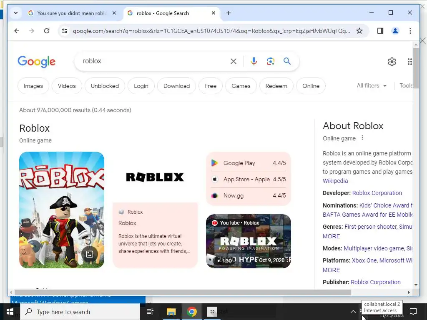Open the black Roblox logo image
The height and width of the screenshot is (320, 427).
pos(155,177)
